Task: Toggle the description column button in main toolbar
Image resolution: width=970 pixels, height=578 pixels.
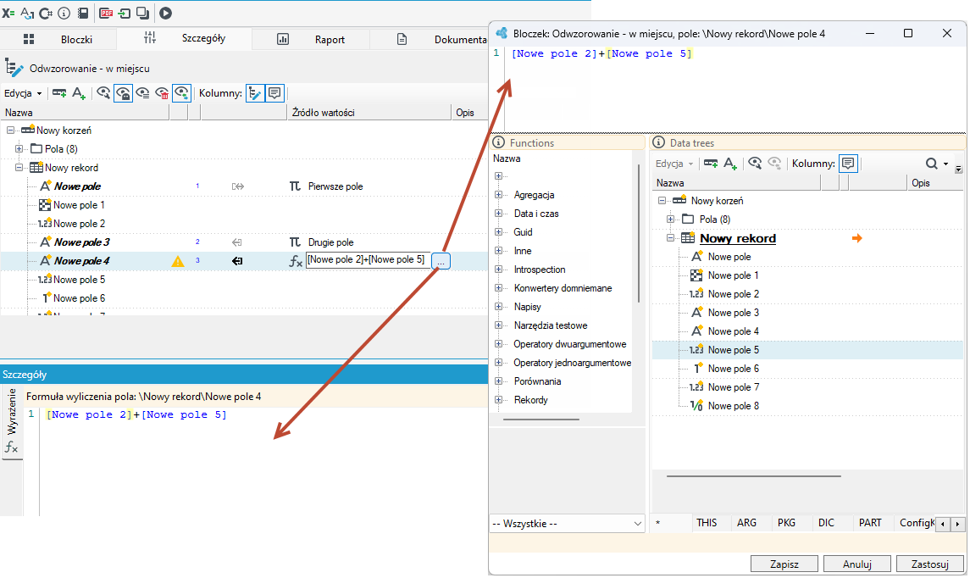Action: (x=274, y=93)
